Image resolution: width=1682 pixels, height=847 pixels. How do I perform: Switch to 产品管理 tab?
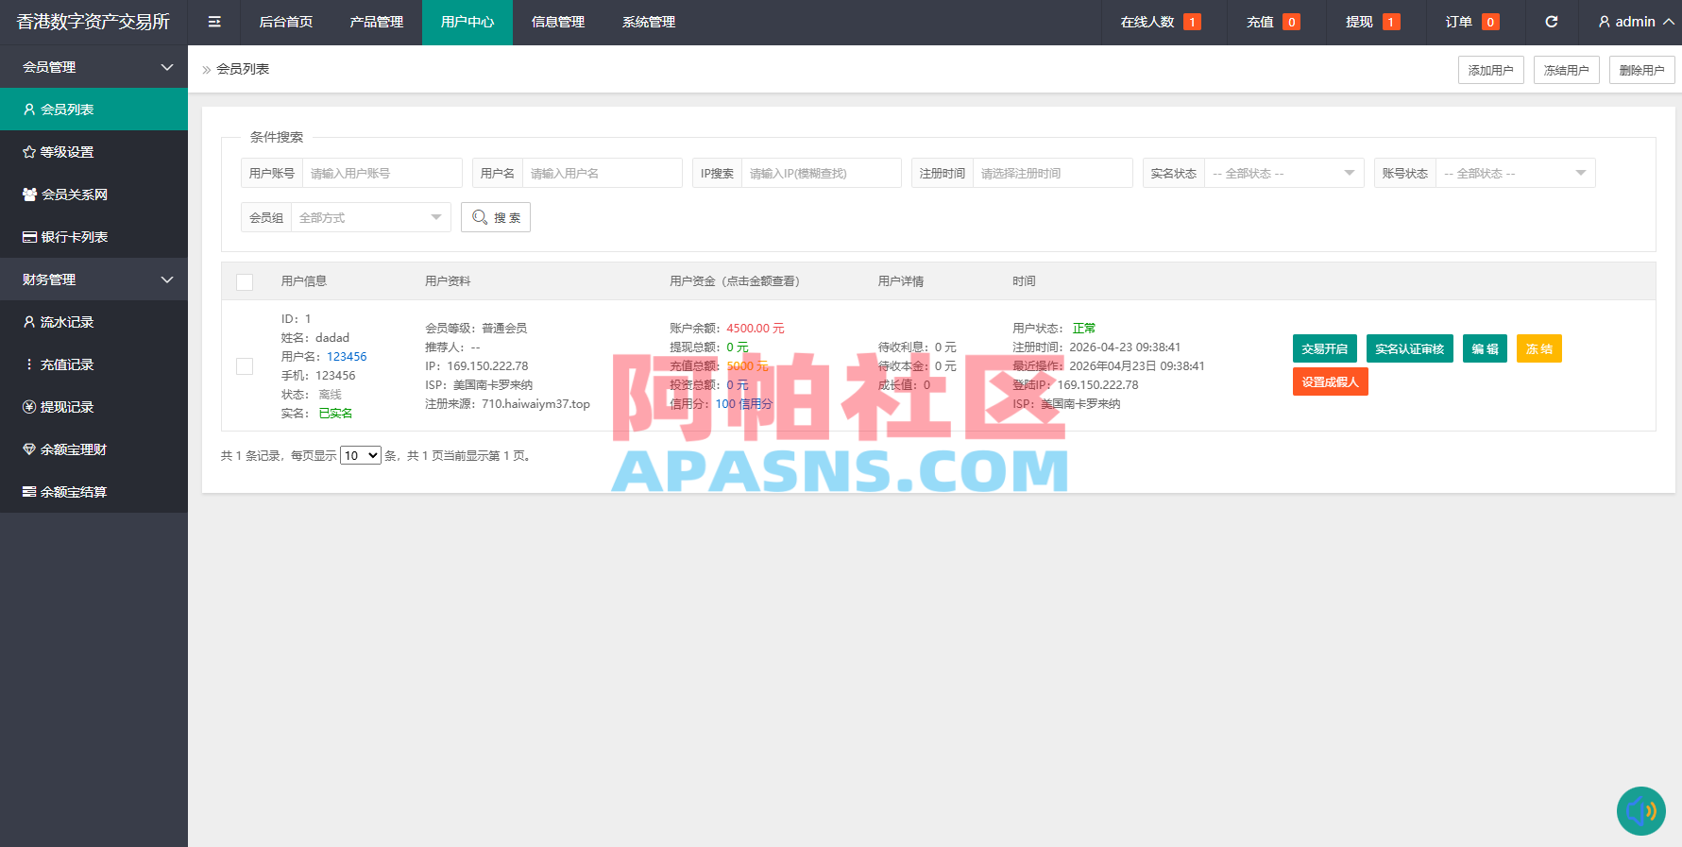(377, 22)
